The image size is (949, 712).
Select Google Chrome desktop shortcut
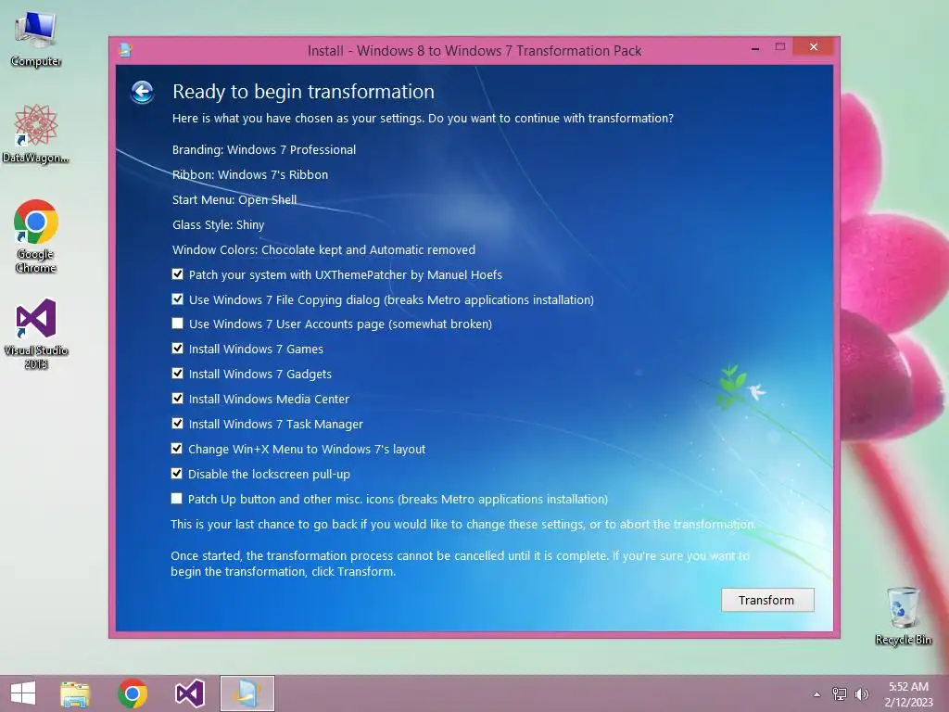pos(36,236)
